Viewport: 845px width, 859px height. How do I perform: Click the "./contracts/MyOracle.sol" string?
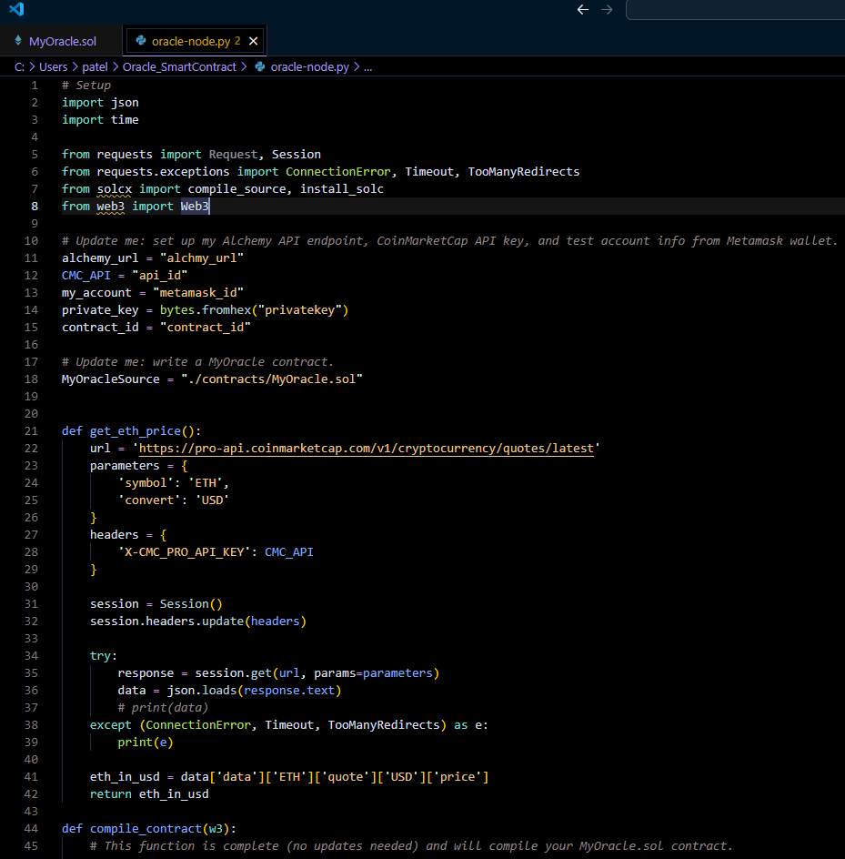click(272, 379)
